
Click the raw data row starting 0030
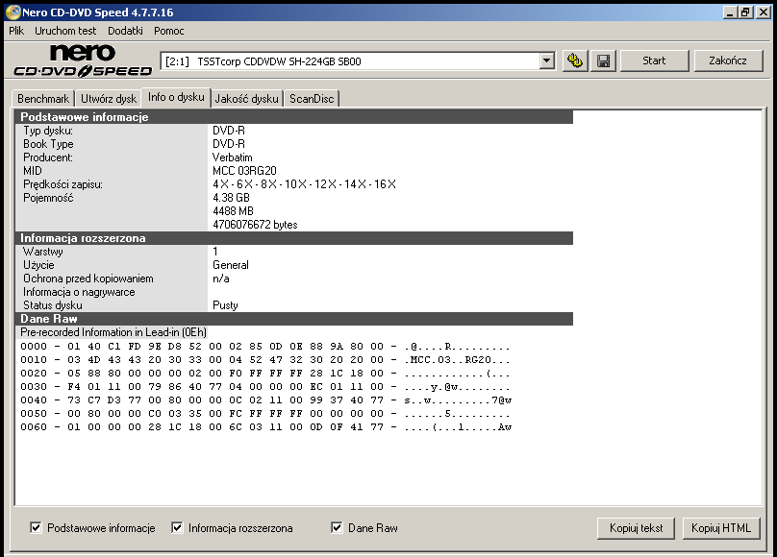(x=265, y=386)
